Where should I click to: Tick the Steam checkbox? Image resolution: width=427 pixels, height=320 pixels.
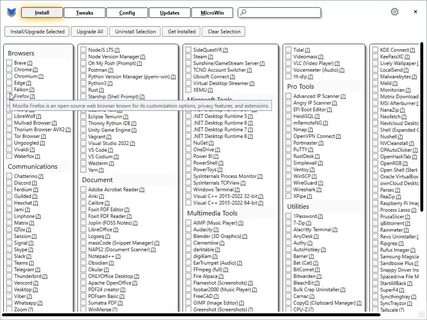tap(188, 56)
